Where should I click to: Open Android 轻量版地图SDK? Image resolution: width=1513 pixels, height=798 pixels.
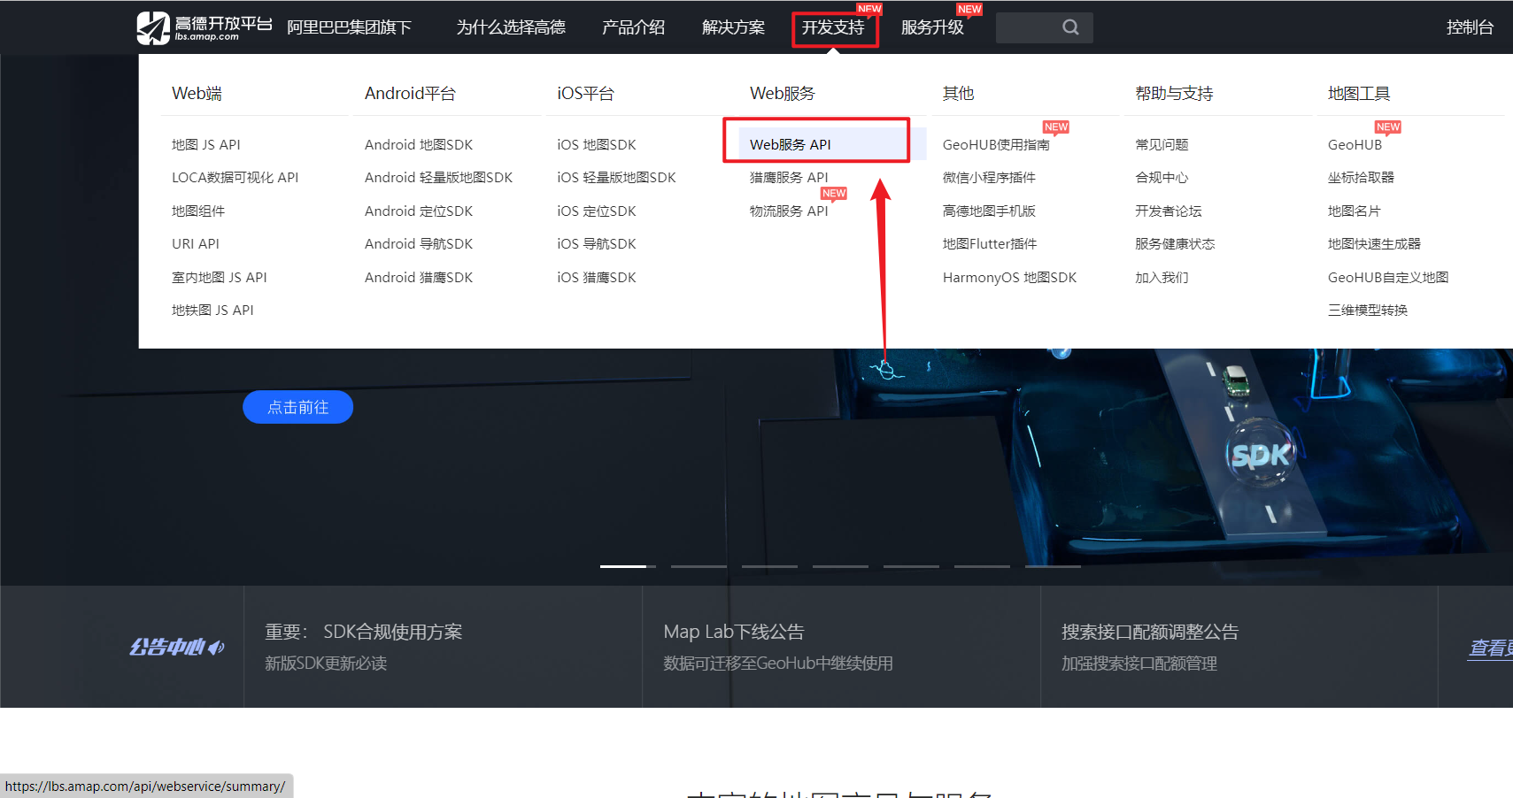click(438, 177)
